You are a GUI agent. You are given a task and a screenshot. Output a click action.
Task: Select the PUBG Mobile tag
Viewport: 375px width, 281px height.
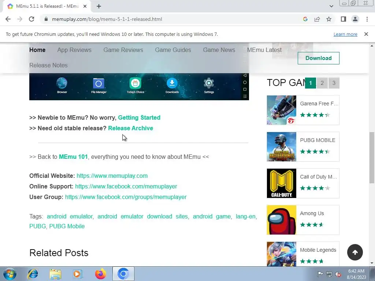(67, 226)
